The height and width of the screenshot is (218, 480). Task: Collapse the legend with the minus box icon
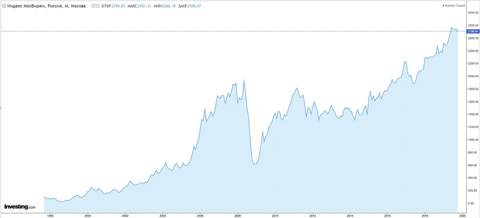point(4,6)
